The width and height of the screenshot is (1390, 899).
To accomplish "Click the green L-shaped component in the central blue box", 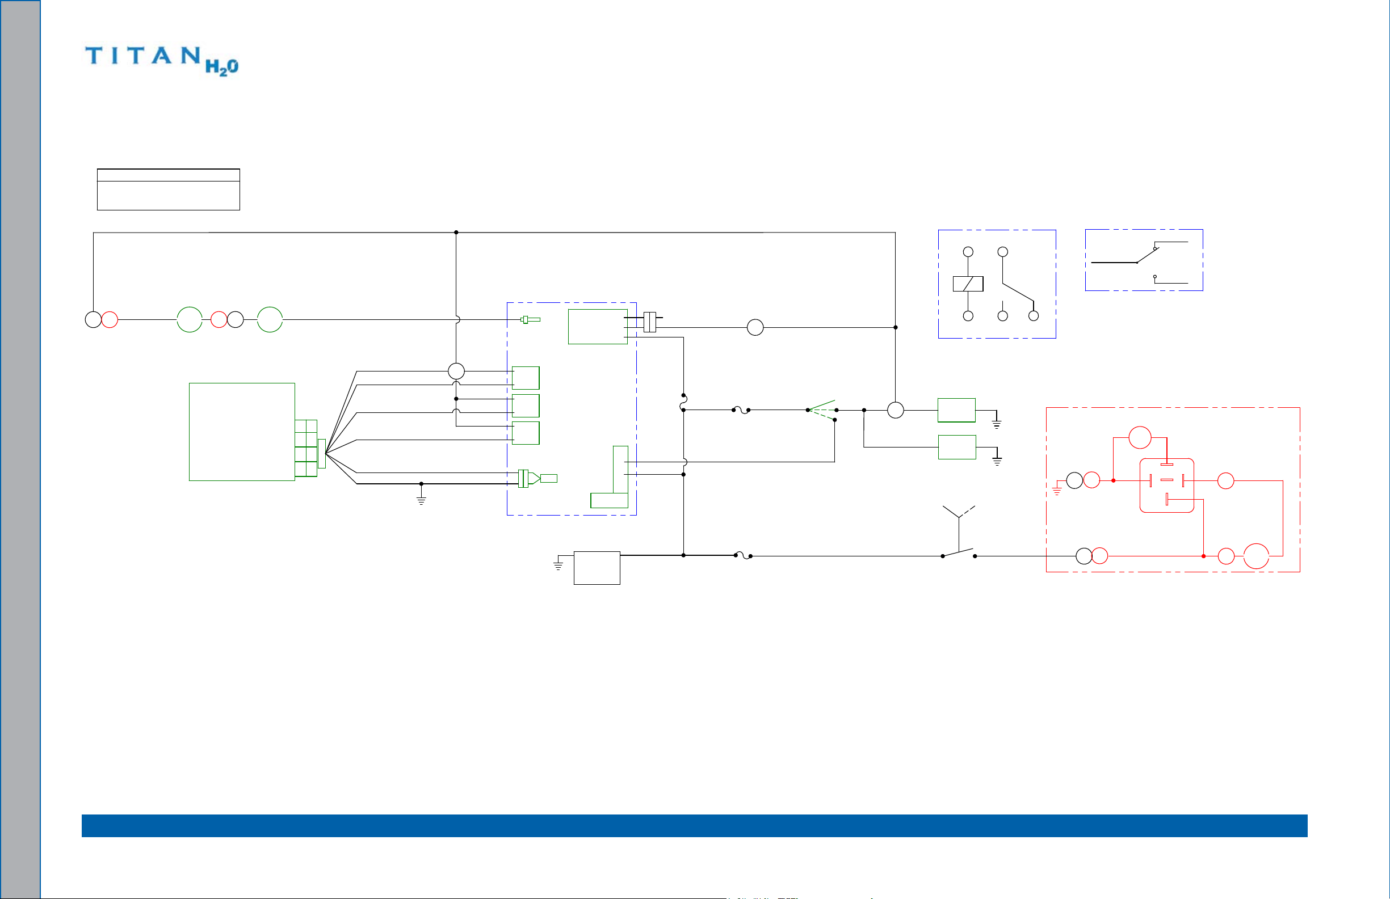I will pos(611,477).
